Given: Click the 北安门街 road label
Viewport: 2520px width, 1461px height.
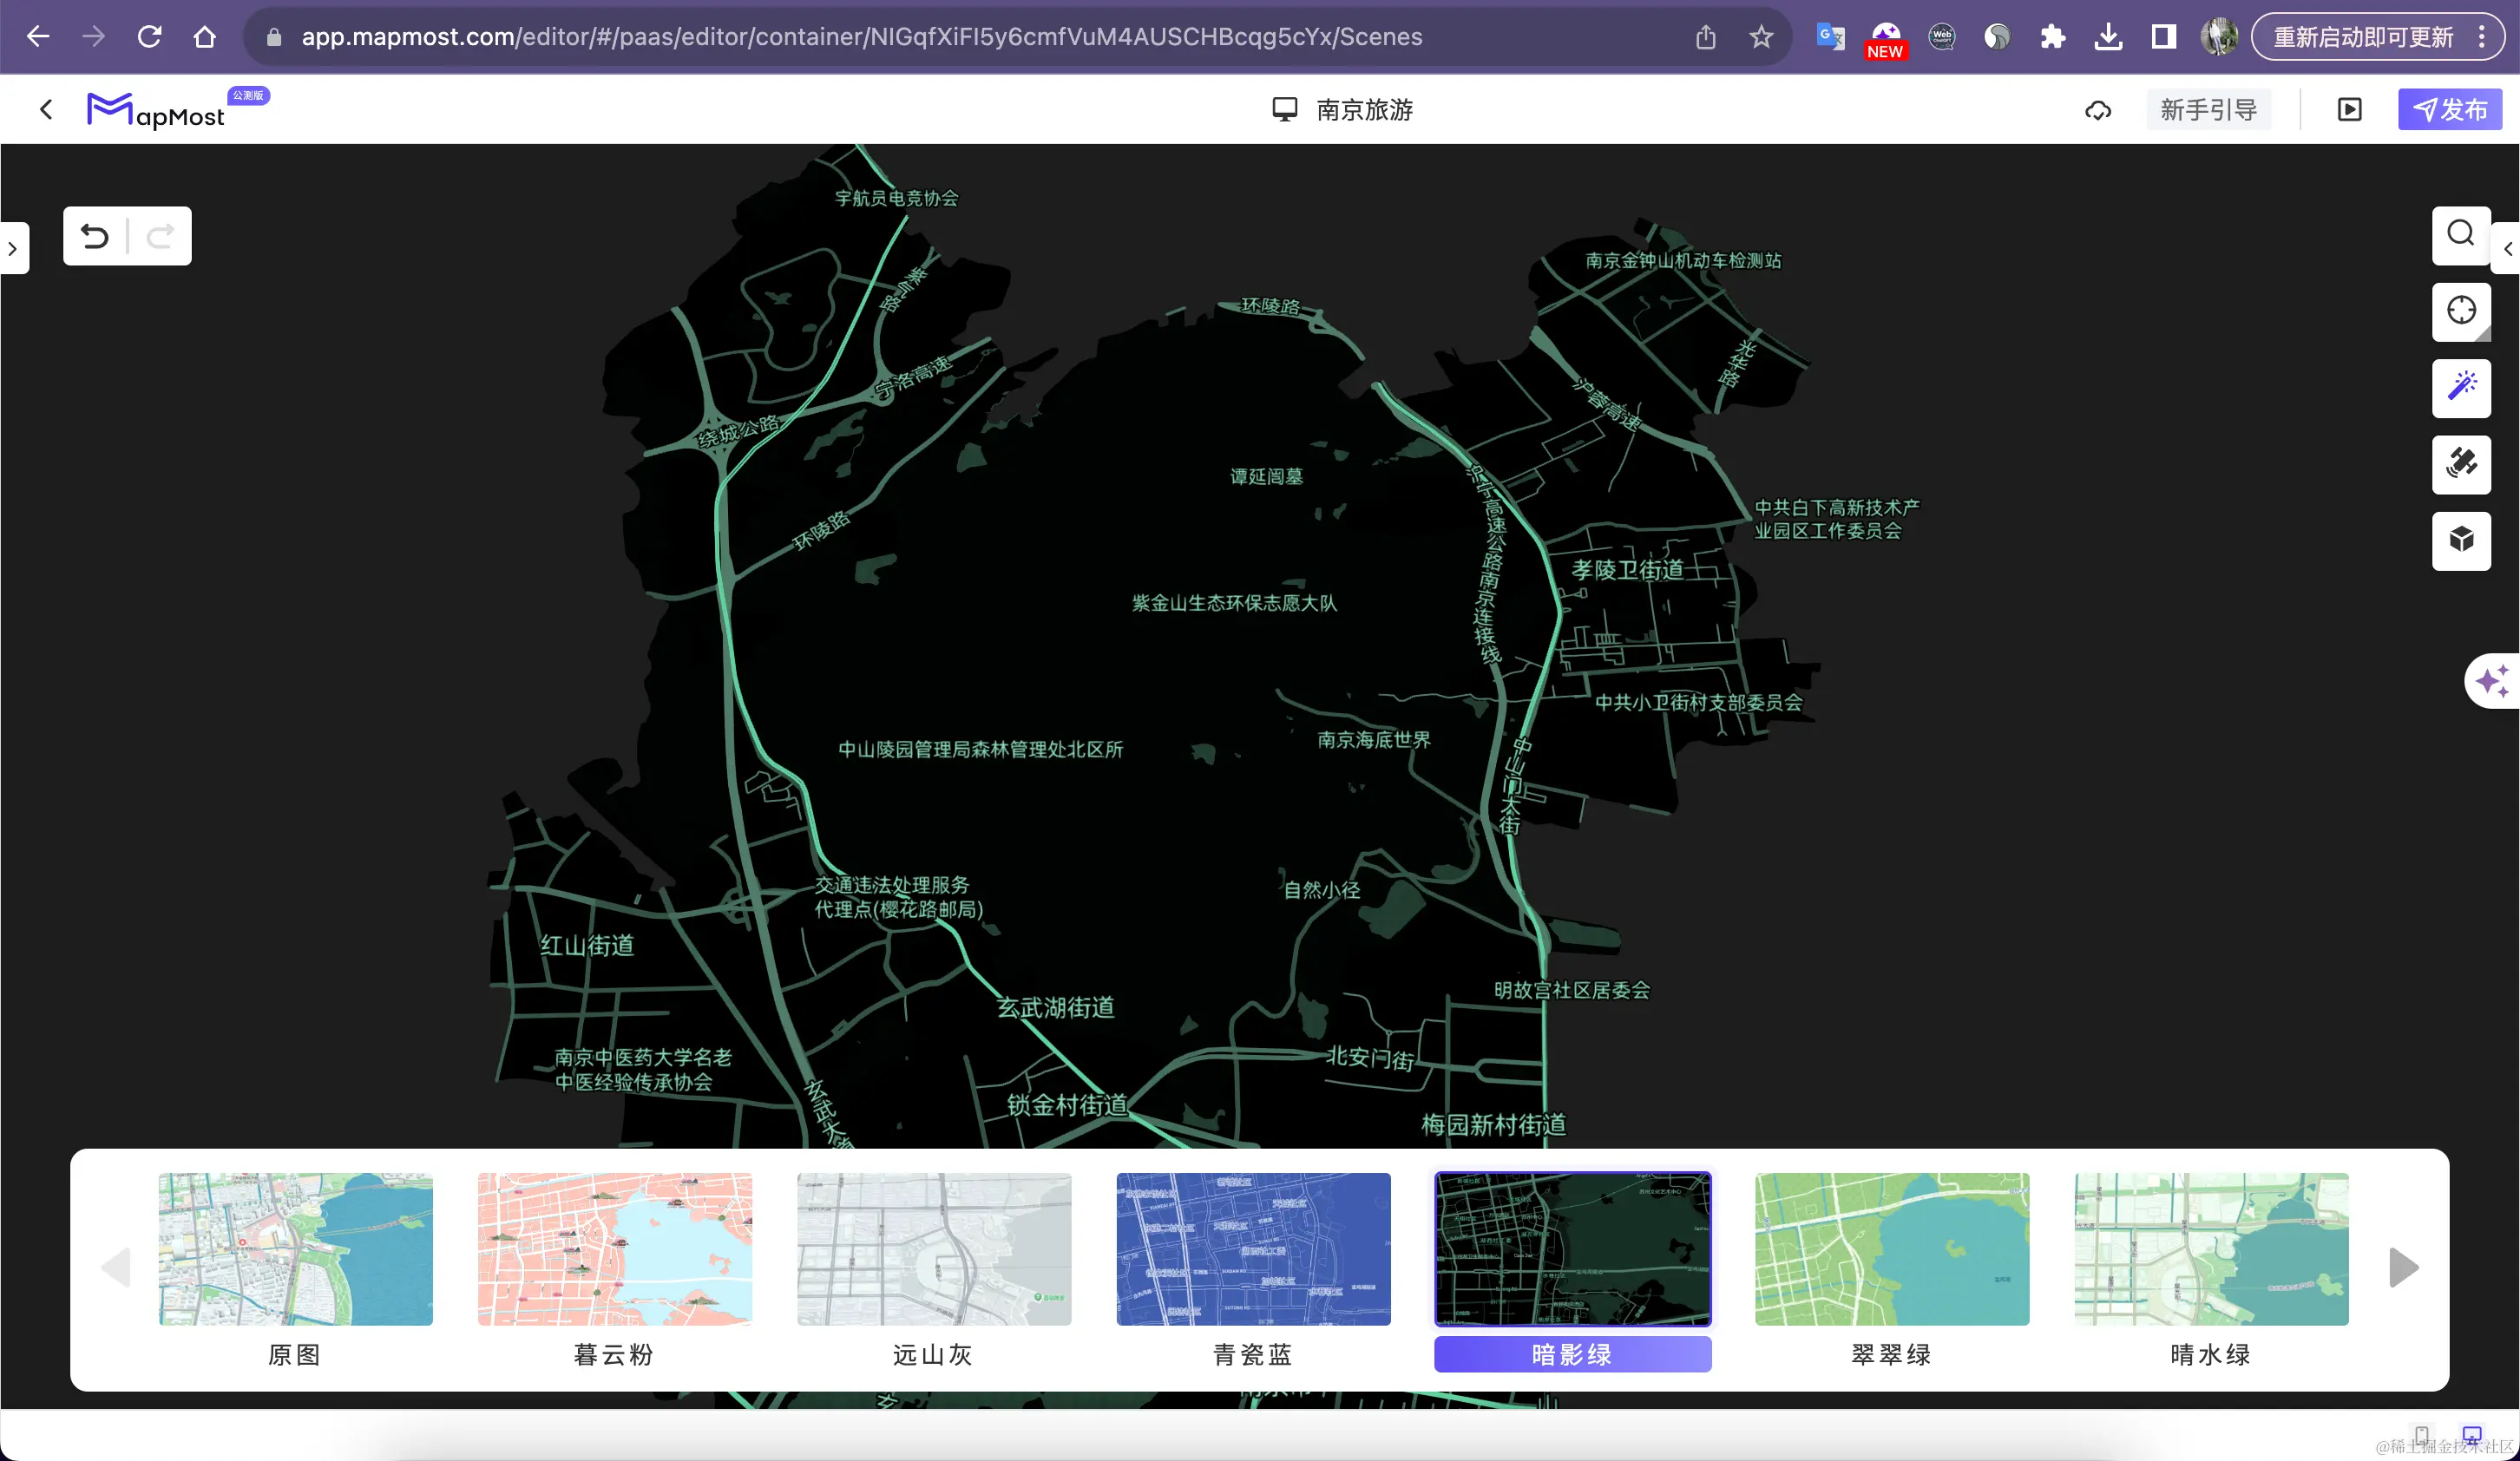Looking at the screenshot, I should [x=1370, y=1057].
